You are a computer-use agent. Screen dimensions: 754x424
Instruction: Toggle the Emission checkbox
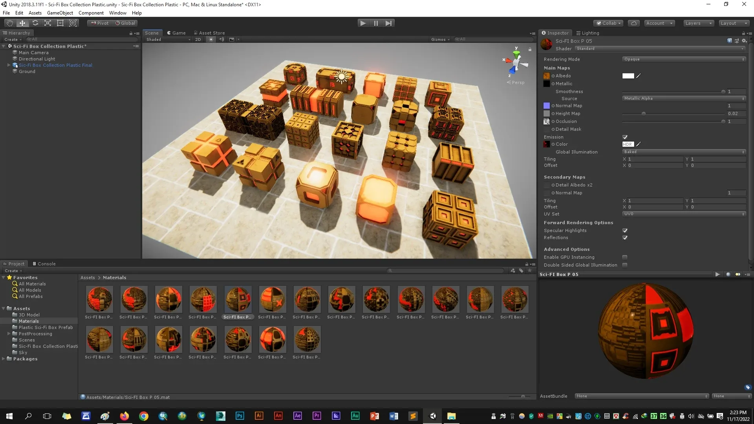[625, 137]
